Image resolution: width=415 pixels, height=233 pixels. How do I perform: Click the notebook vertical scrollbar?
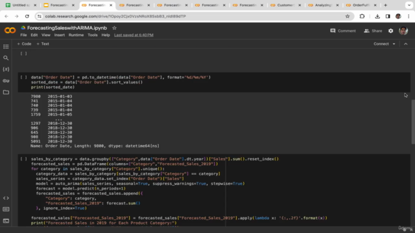pyautogui.click(x=413, y=122)
